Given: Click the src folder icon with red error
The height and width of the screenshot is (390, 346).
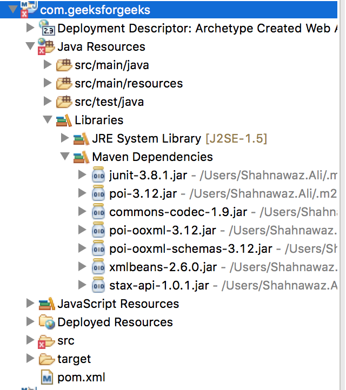Looking at the screenshot, I should [x=46, y=341].
